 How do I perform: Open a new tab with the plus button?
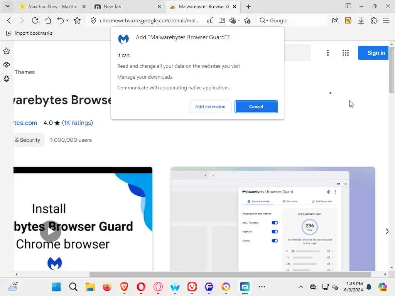tap(248, 7)
